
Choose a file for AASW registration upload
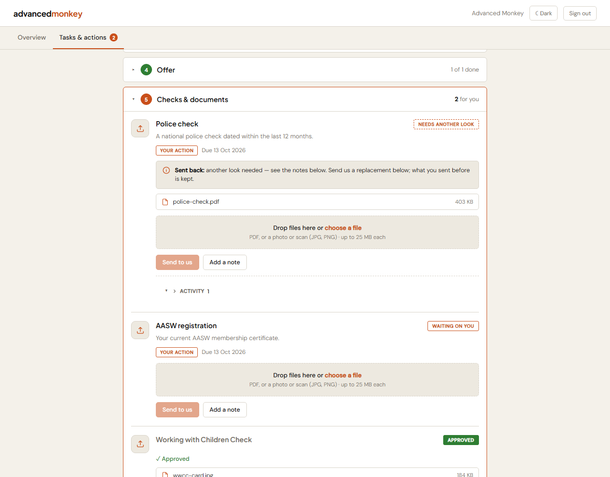[343, 375]
